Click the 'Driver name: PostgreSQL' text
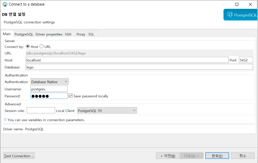 [23, 129]
